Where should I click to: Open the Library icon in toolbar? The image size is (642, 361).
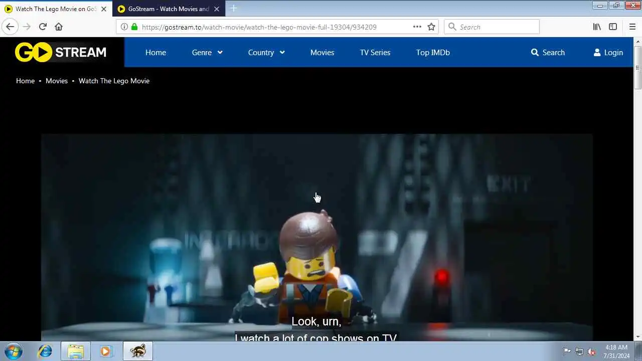pos(597,27)
